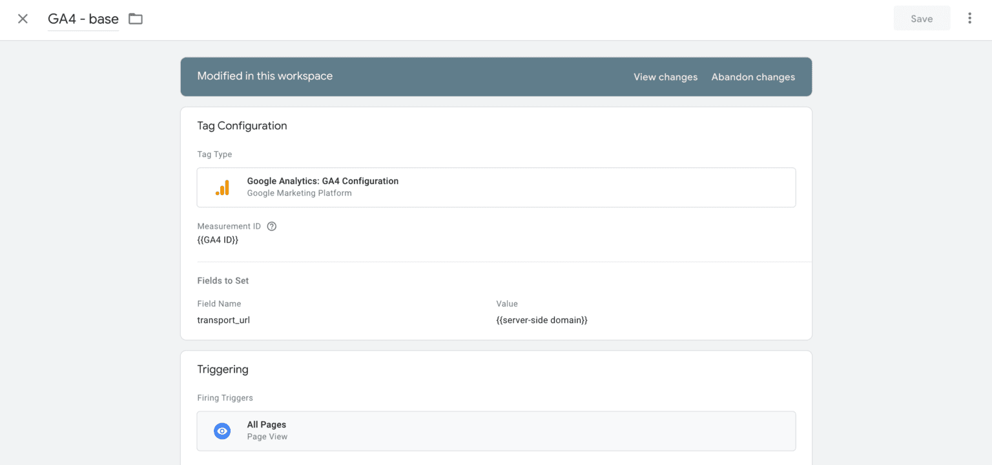Click the {{GA4 ID}} measurement ID value
The width and height of the screenshot is (992, 465).
[x=218, y=240]
